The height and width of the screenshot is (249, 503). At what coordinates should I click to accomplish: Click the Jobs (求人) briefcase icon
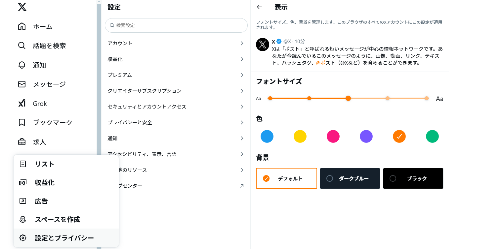[22, 142]
